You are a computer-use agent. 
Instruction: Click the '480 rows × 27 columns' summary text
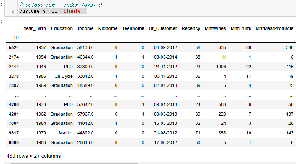33,156
